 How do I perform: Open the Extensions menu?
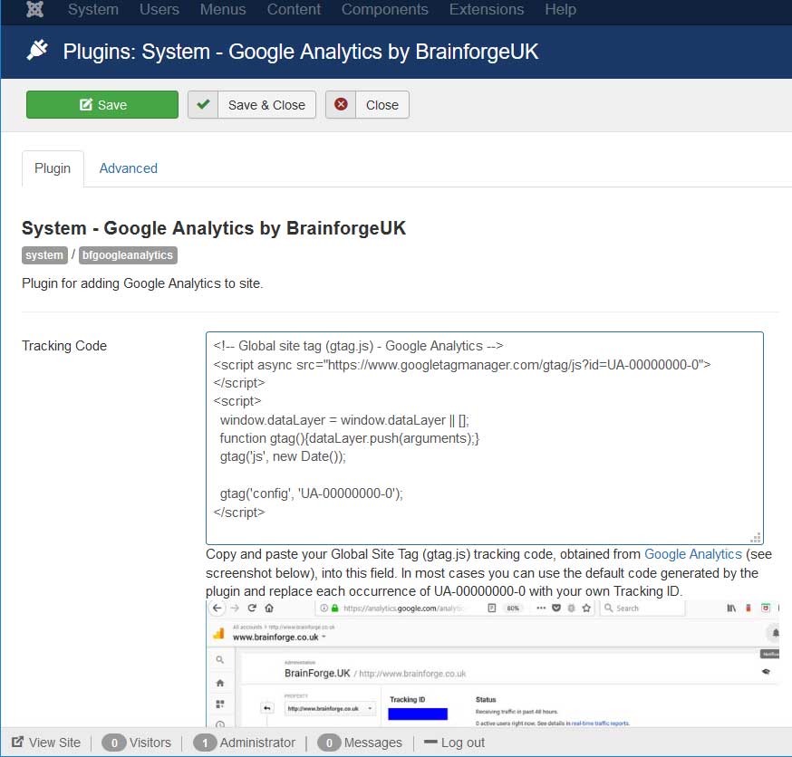coord(487,9)
